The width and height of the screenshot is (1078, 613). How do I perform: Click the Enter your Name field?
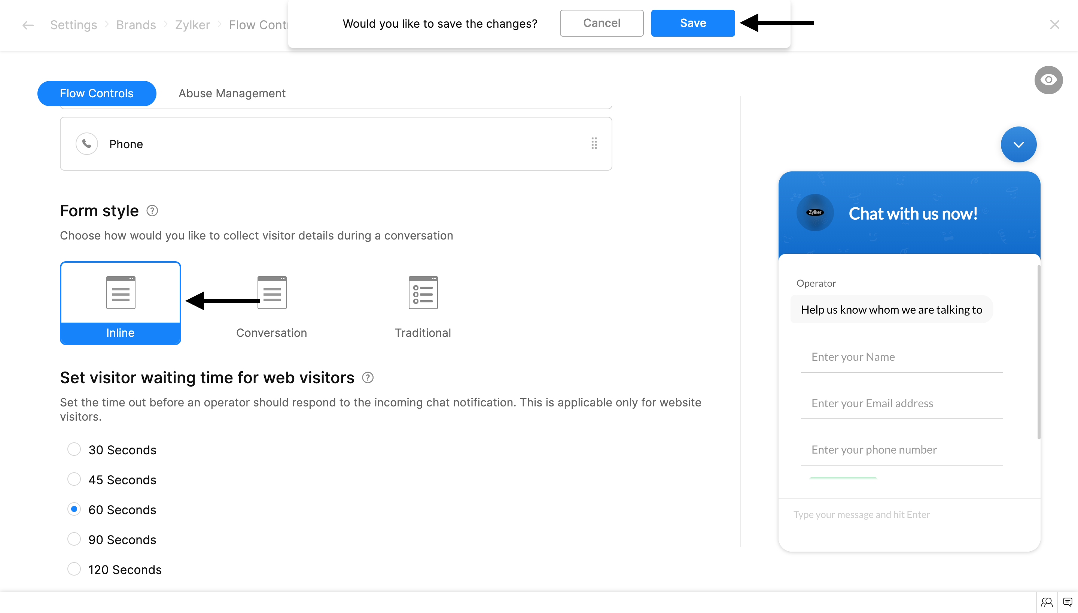click(901, 357)
